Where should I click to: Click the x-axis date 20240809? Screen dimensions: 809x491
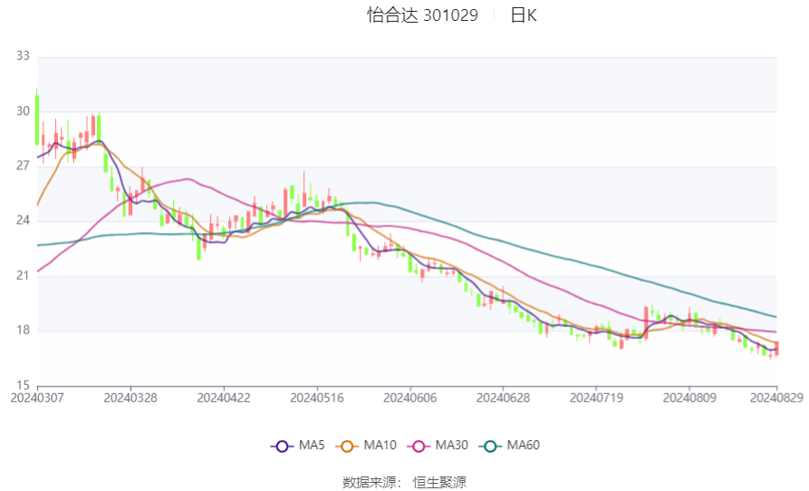tap(689, 399)
